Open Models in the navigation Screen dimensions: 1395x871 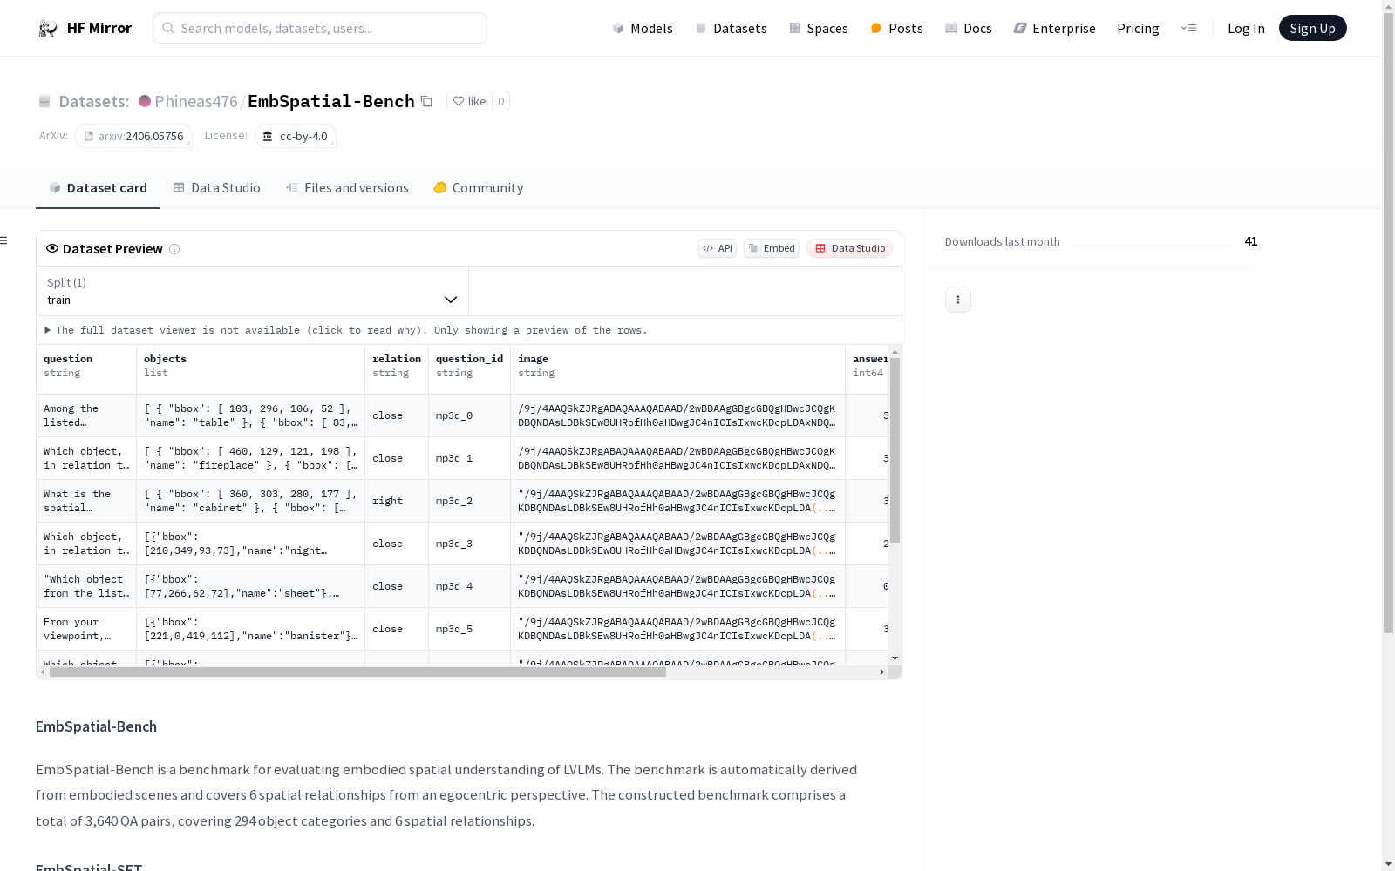[643, 28]
